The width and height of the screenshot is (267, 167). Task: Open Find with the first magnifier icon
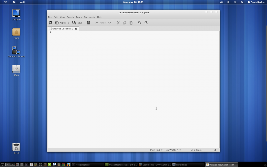(140, 23)
